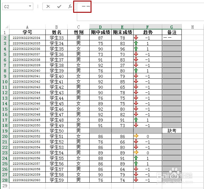204x189 pixels.
Task: Click the red down arrow in row 7
Action: click(x=136, y=65)
